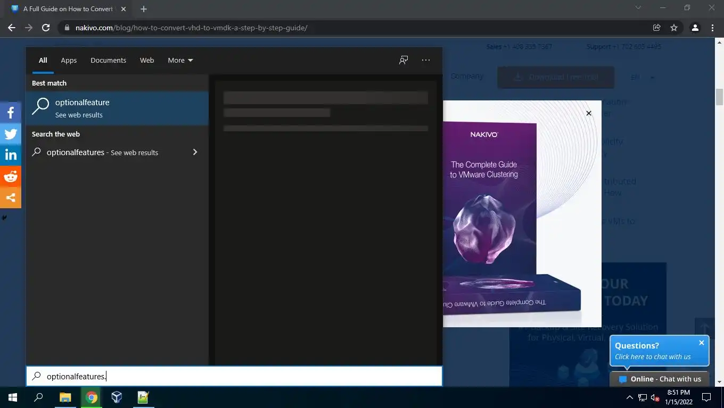Open Chrome's three-dot menu
This screenshot has height=408, width=724.
point(712,28)
